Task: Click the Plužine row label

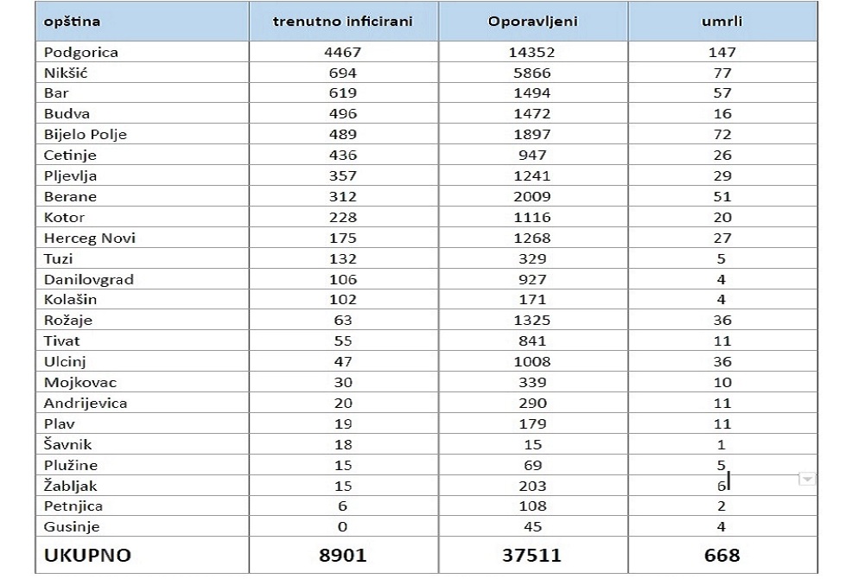Action: point(71,466)
